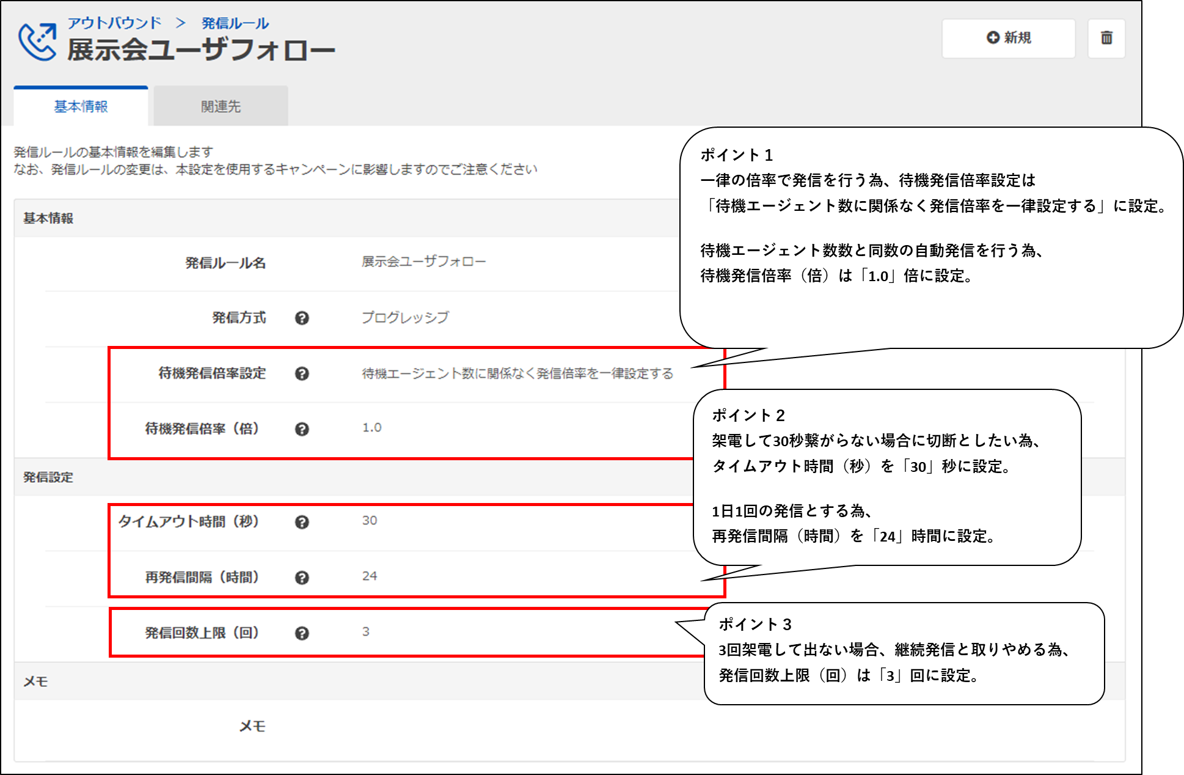Click the 発信回数上限 value 3
Viewport: 1184px width, 775px height.
click(365, 632)
